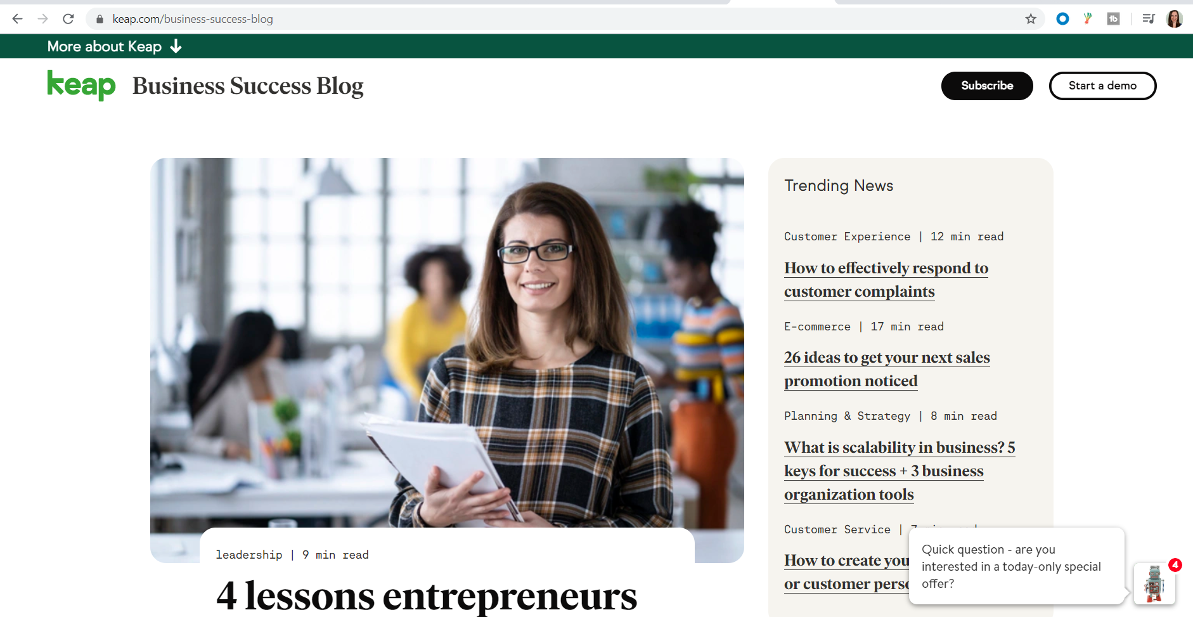Click the Quick question chat popup

[x=1017, y=566]
